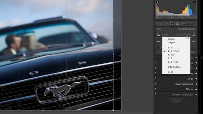Toggle the Effects panel on/off switch

156,89
